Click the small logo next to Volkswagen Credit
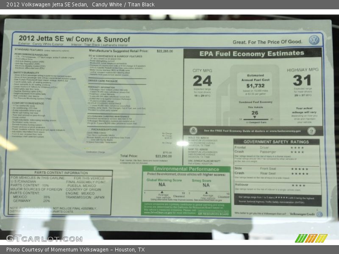339x254 pixels. coord(320,214)
